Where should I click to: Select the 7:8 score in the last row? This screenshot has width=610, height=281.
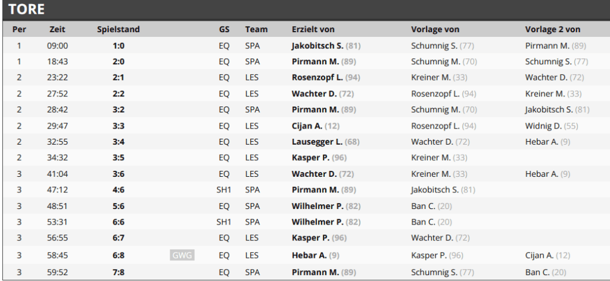[x=119, y=273]
